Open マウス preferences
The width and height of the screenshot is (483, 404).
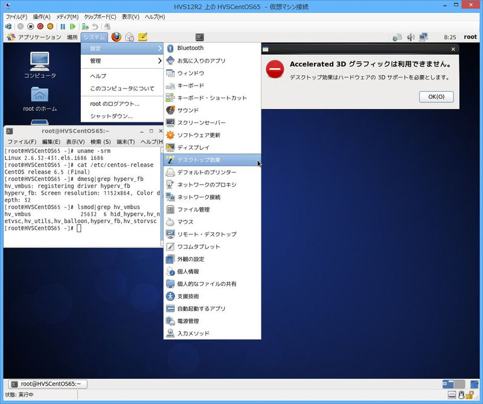tap(213, 222)
